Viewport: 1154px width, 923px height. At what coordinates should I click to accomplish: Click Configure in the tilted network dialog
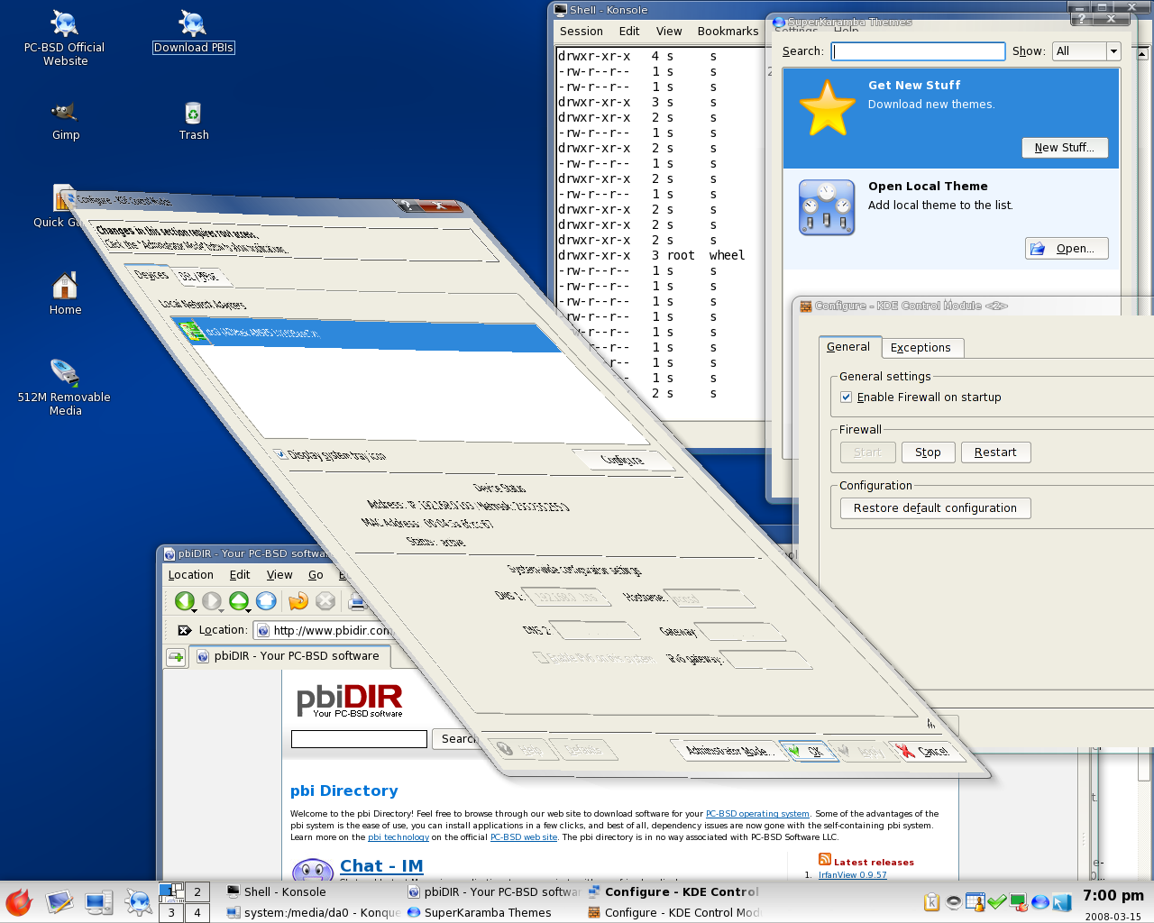[623, 460]
